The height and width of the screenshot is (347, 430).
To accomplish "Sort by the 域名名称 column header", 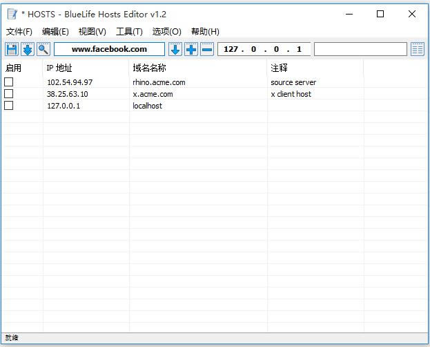I will (x=198, y=68).
